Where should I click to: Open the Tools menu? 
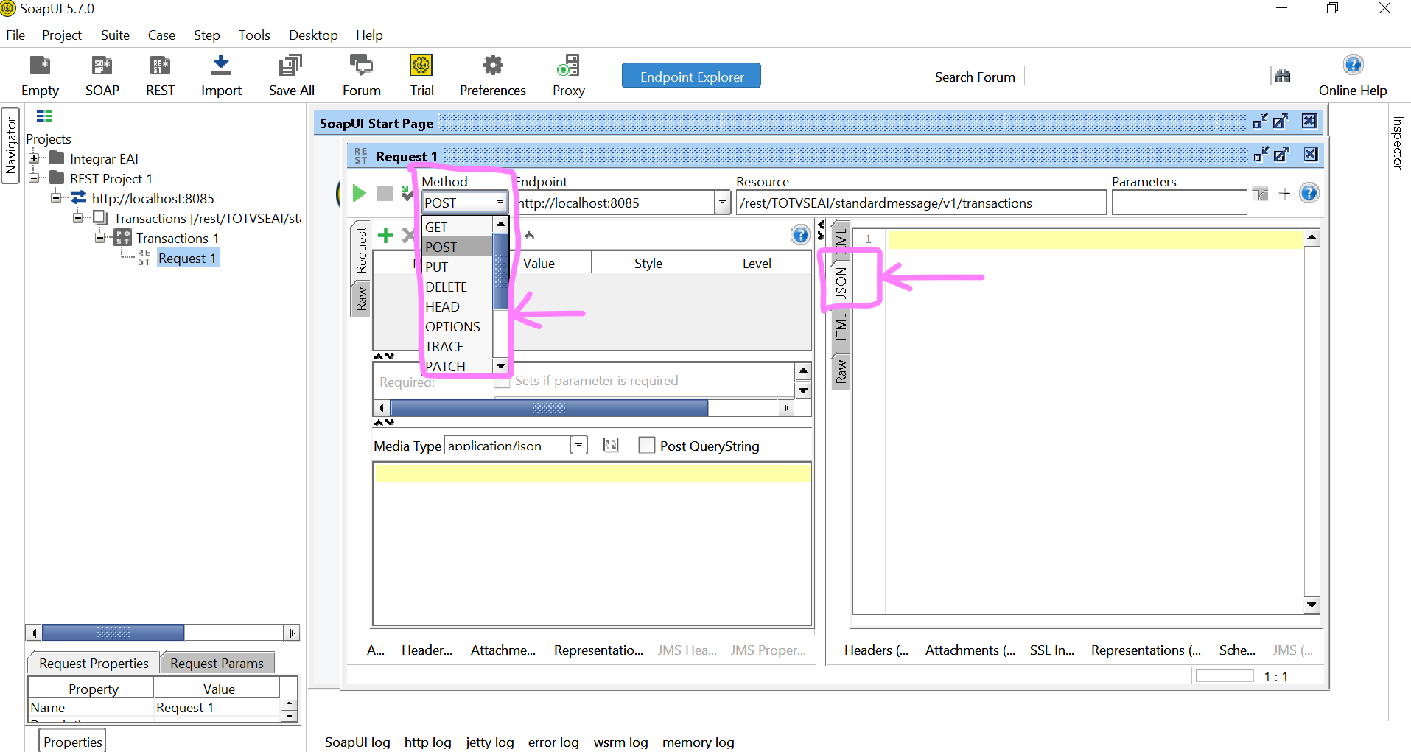click(x=254, y=35)
